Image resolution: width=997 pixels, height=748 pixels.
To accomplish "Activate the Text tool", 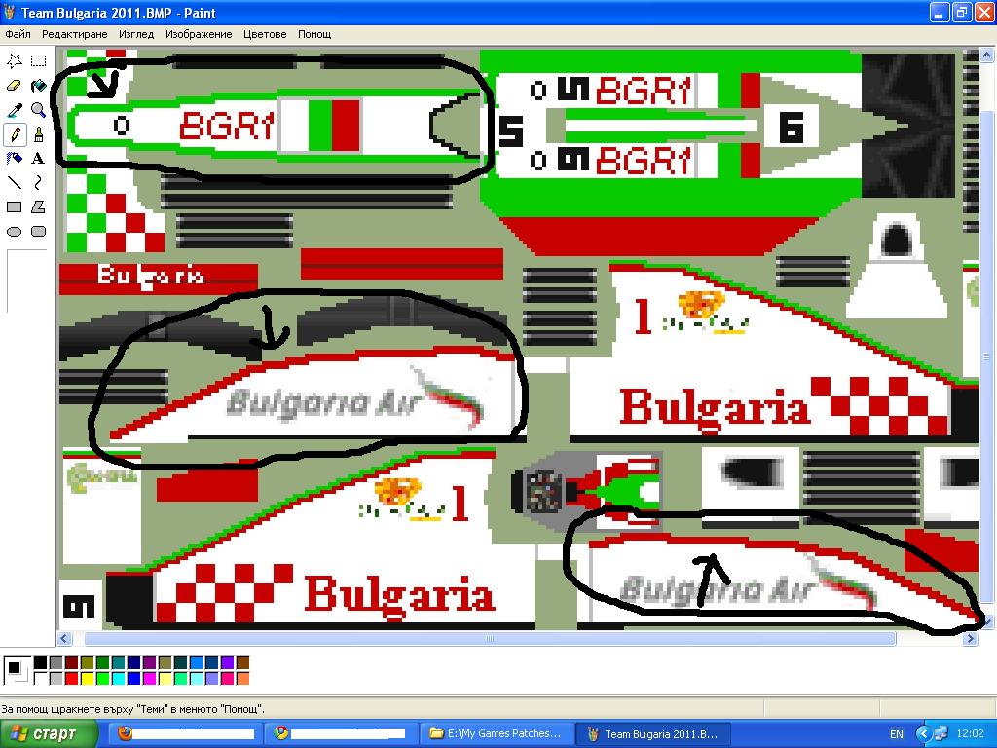I will point(38,158).
